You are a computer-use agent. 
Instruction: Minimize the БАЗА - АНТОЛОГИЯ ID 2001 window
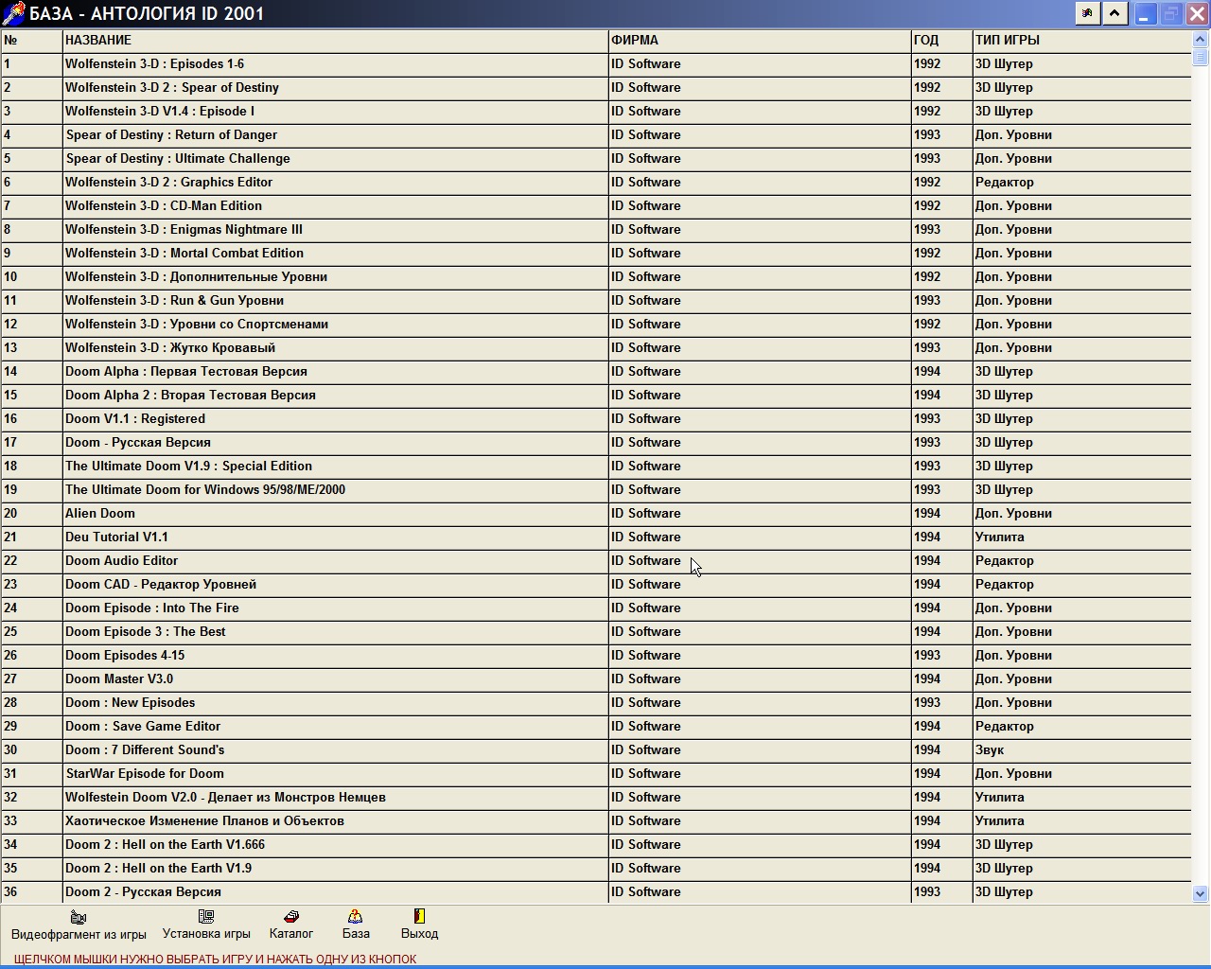(1145, 13)
